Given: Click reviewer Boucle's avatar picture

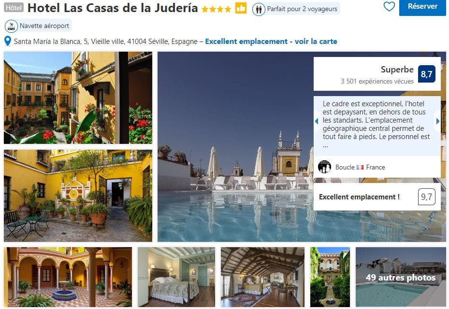Looking at the screenshot, I should [324, 167].
